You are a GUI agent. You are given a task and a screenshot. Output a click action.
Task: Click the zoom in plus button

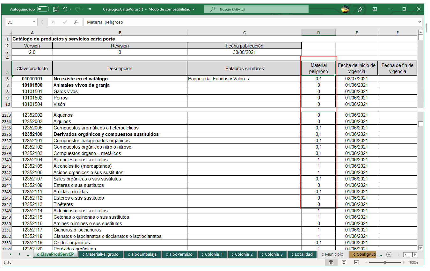(404, 262)
